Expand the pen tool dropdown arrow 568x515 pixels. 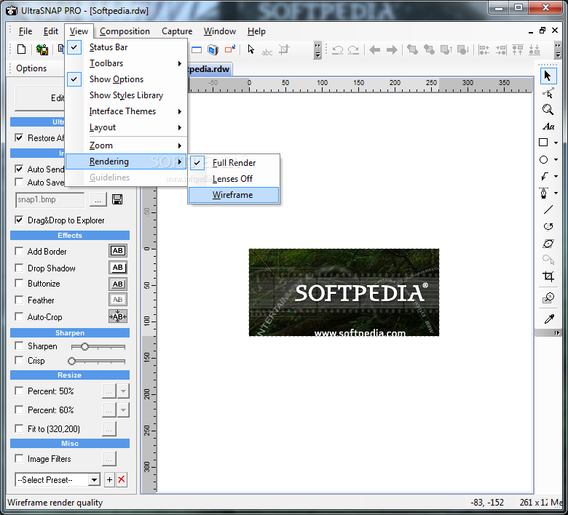[556, 193]
